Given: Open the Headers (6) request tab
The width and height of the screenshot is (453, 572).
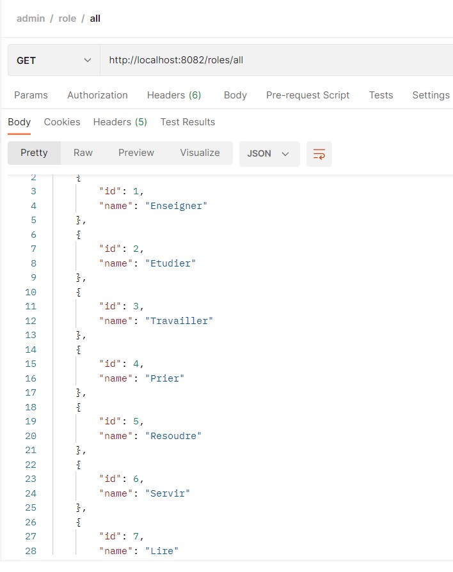Looking at the screenshot, I should 174,95.
